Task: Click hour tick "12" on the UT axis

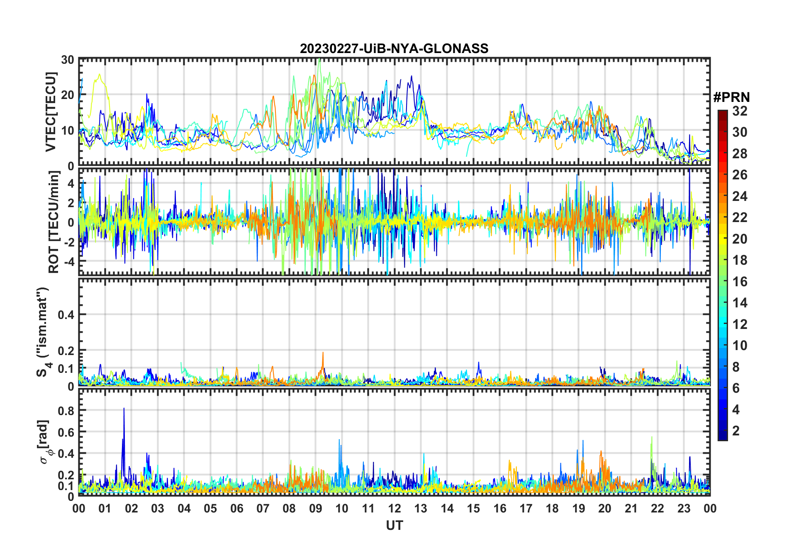Action: pos(394,508)
